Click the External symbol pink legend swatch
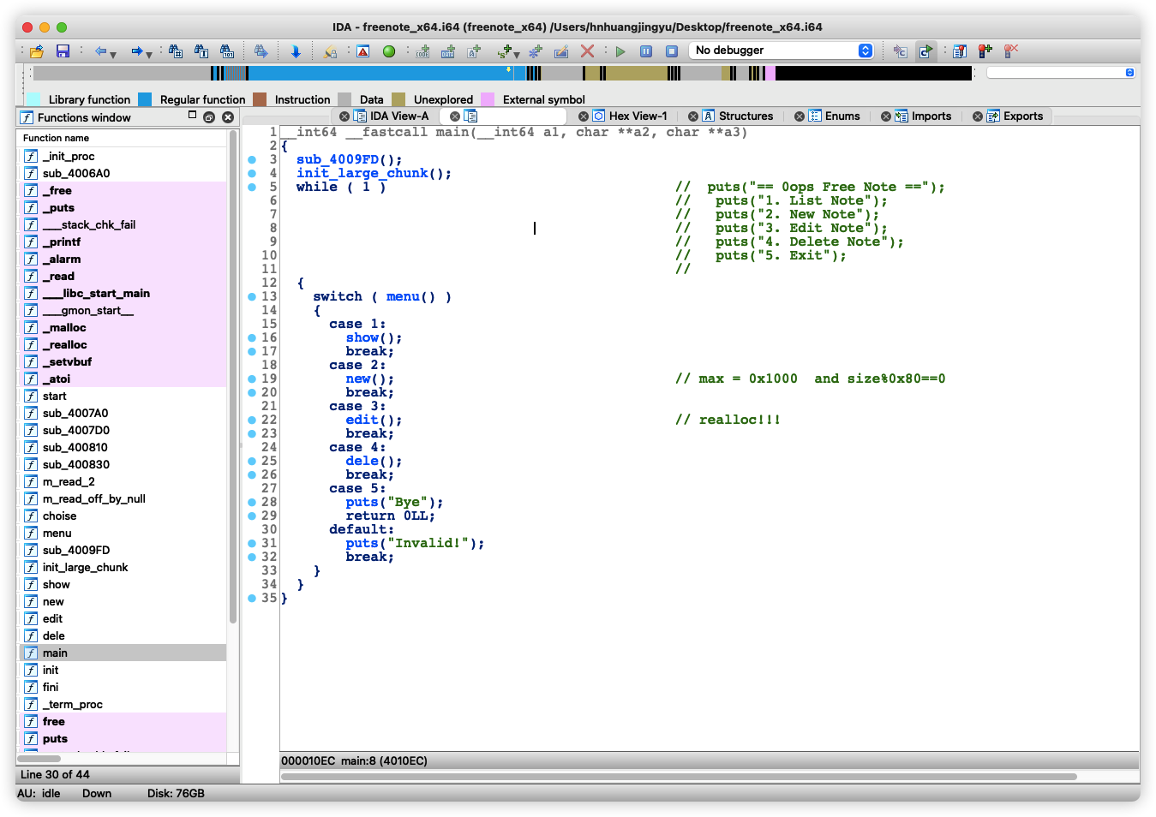 (488, 99)
